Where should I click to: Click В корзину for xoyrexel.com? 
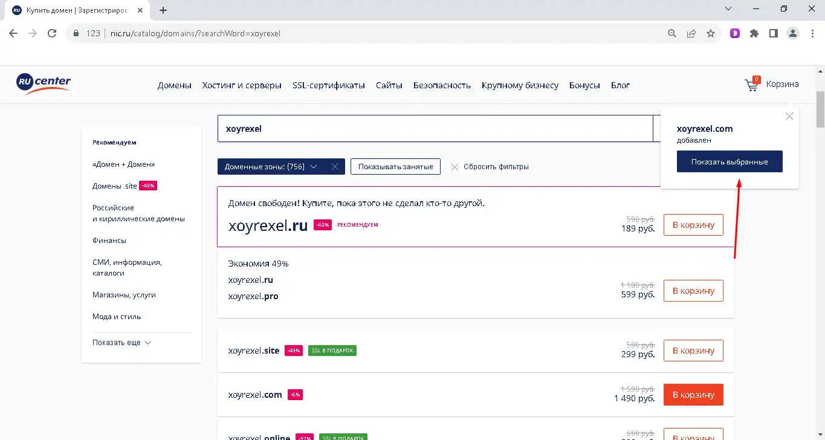pos(693,395)
